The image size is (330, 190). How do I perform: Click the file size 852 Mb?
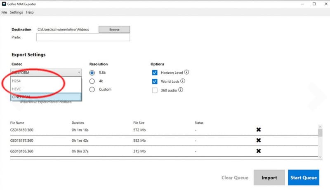pos(139,141)
